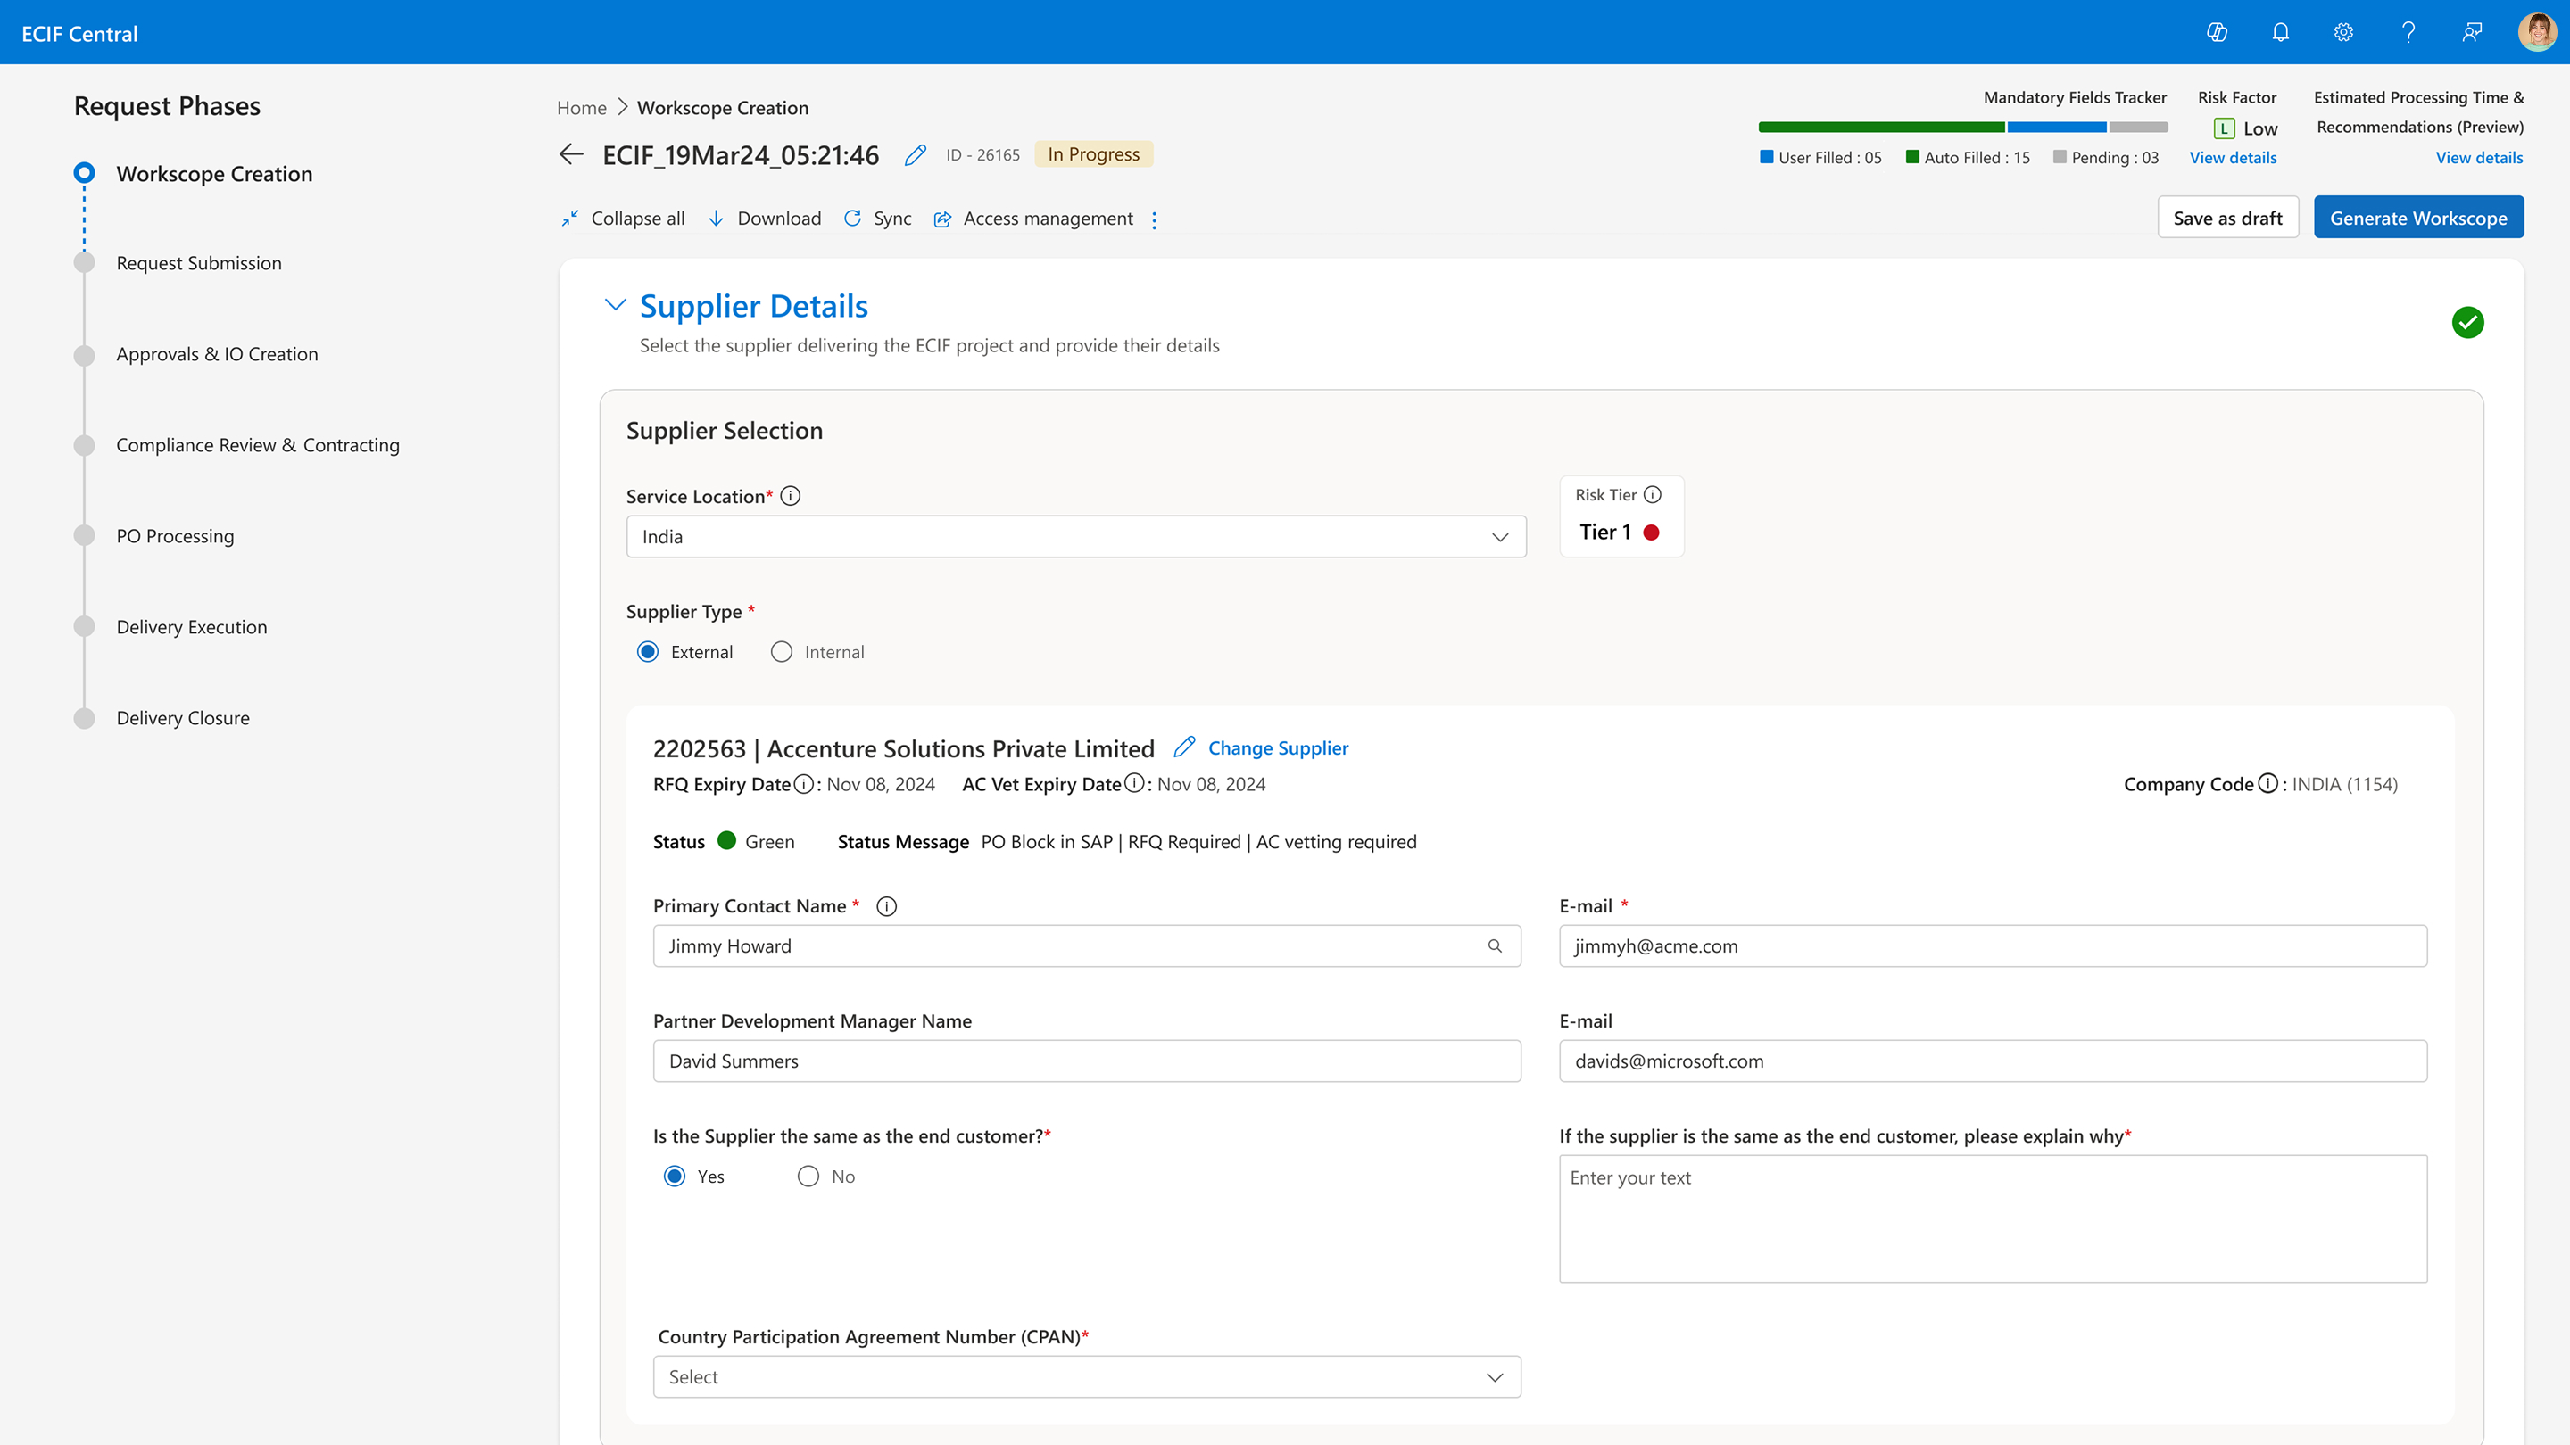Select No for supplier same as customer
This screenshot has height=1445, width=2570.
click(x=808, y=1177)
